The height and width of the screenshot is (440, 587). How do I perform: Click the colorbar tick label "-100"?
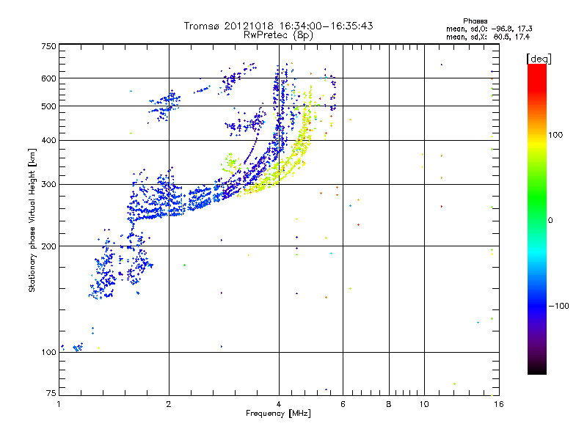[558, 306]
